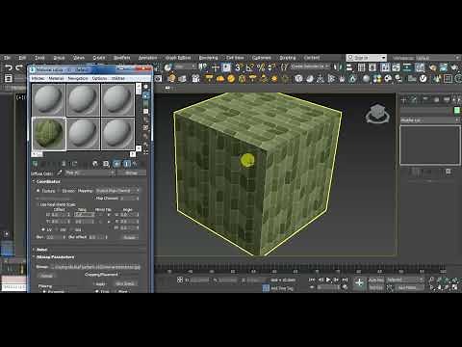Toggle Show Shaded Material in Viewport
462x347 pixels.
point(116,164)
